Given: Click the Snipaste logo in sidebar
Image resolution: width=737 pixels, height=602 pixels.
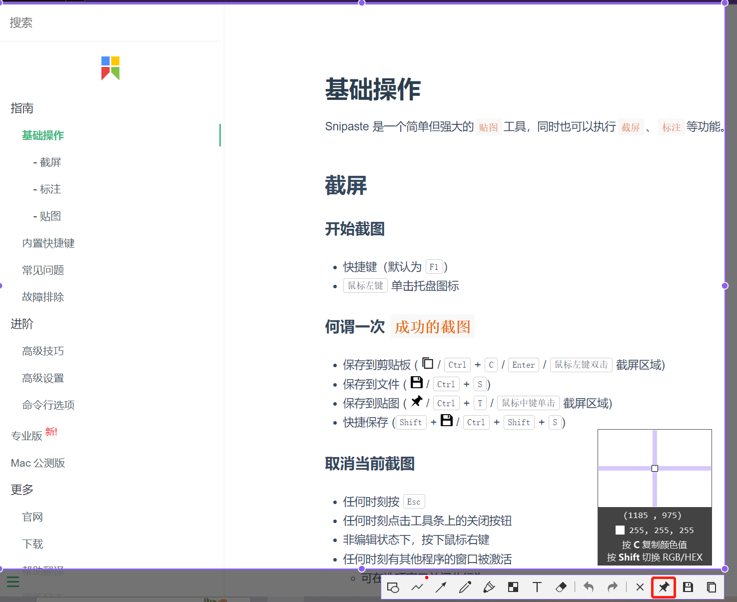Looking at the screenshot, I should (110, 68).
